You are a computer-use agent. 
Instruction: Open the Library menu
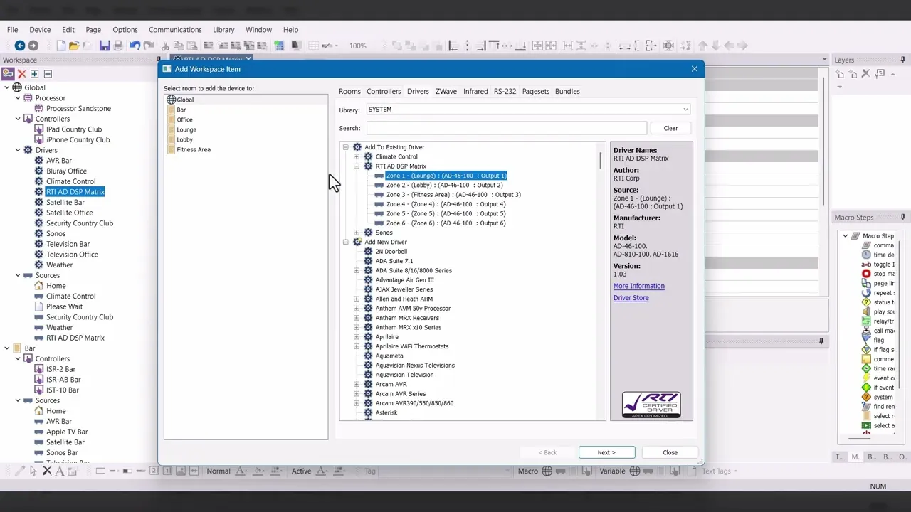223,30
